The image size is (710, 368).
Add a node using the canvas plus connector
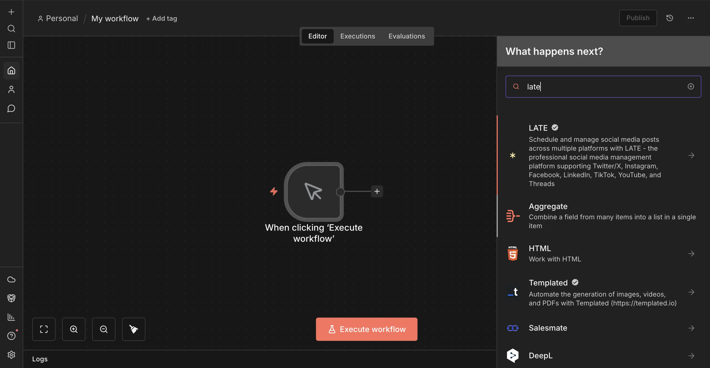pos(377,191)
